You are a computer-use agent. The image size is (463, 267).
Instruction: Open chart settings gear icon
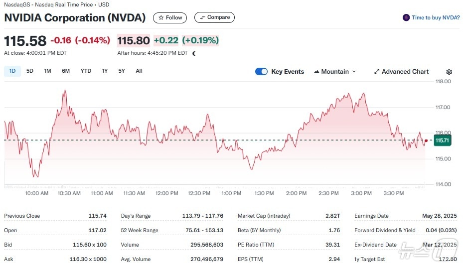449,72
